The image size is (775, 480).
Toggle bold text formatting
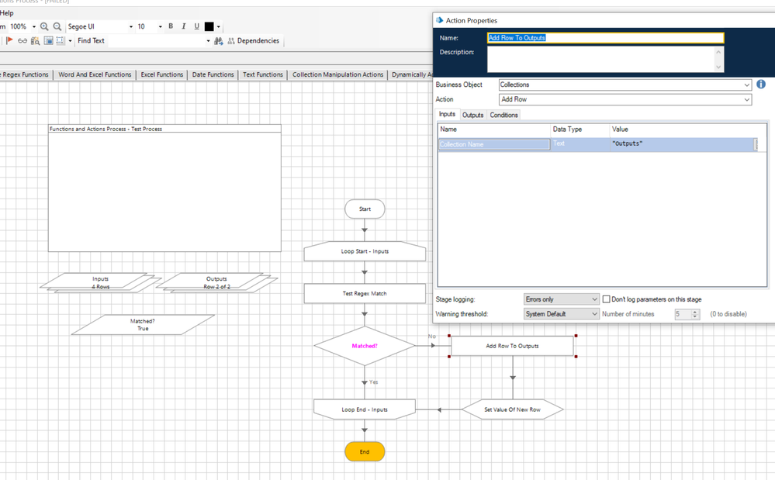pos(171,26)
